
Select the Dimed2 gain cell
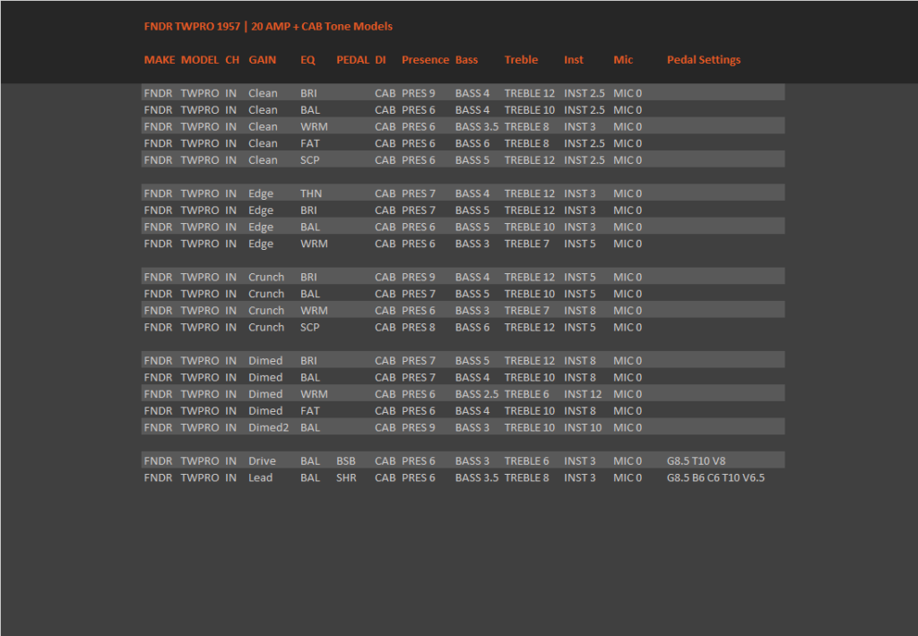pyautogui.click(x=269, y=427)
